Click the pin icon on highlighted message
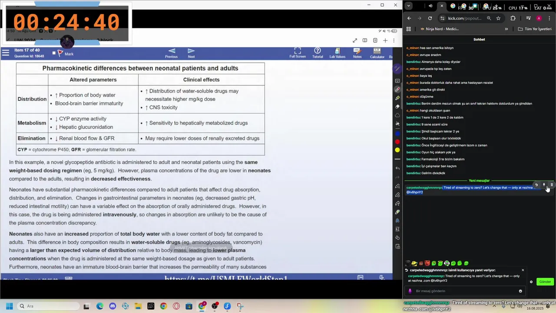This screenshot has width=556, height=313. [544, 185]
